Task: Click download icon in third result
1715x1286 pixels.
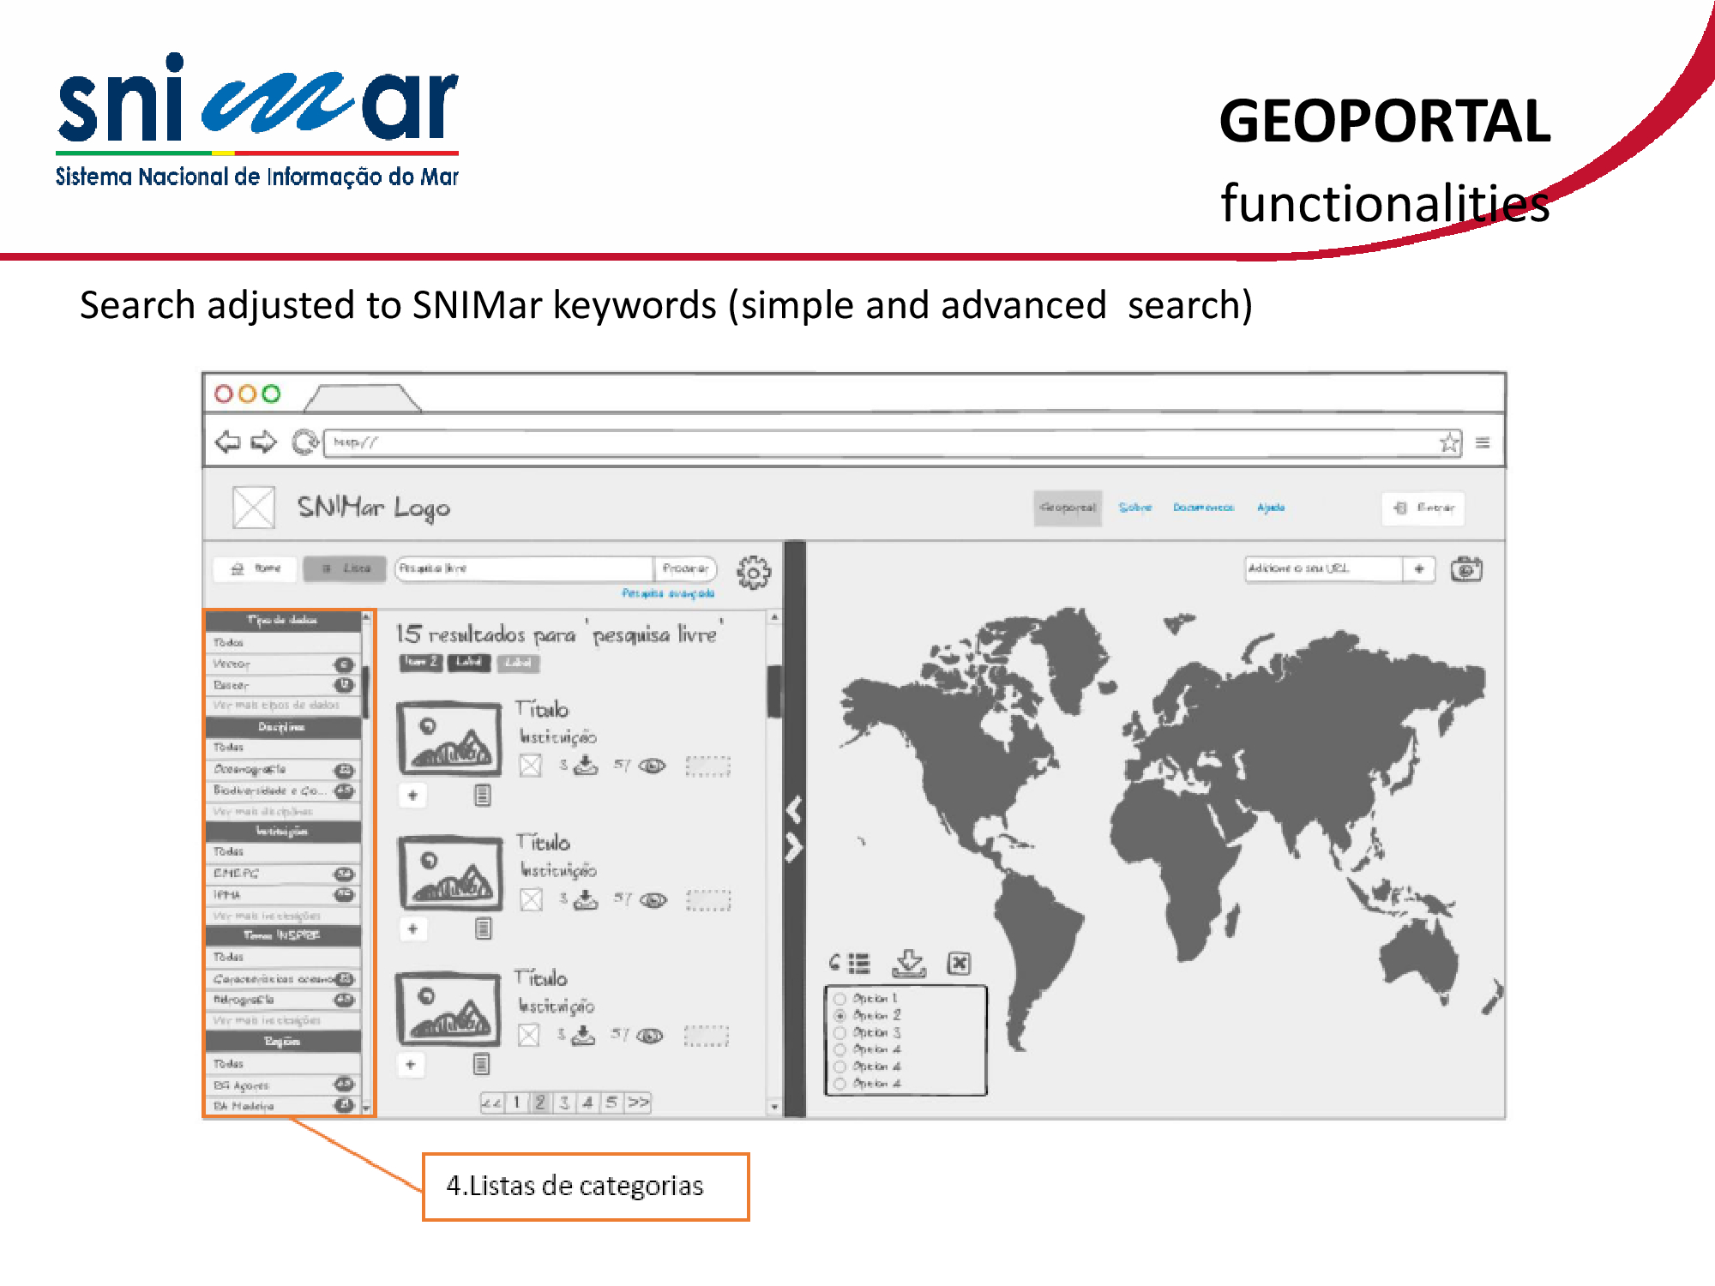Action: click(x=583, y=1035)
